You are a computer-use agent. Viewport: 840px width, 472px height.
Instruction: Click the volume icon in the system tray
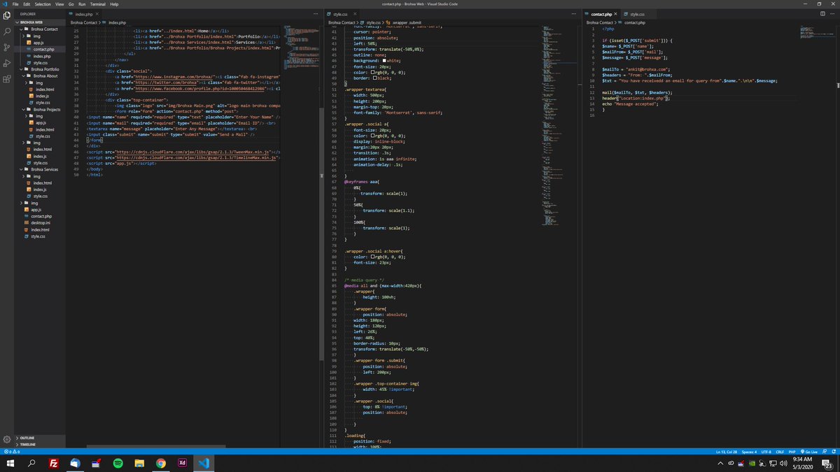pyautogui.click(x=782, y=464)
